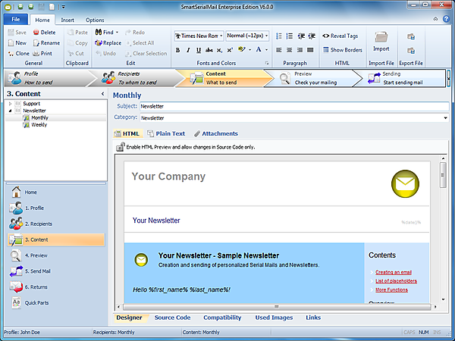
Task: Justify the paragraph text
Action: pos(310,50)
